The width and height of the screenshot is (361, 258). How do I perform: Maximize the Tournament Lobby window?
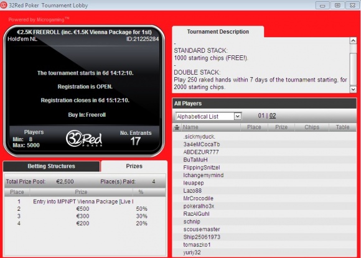pos(337,6)
